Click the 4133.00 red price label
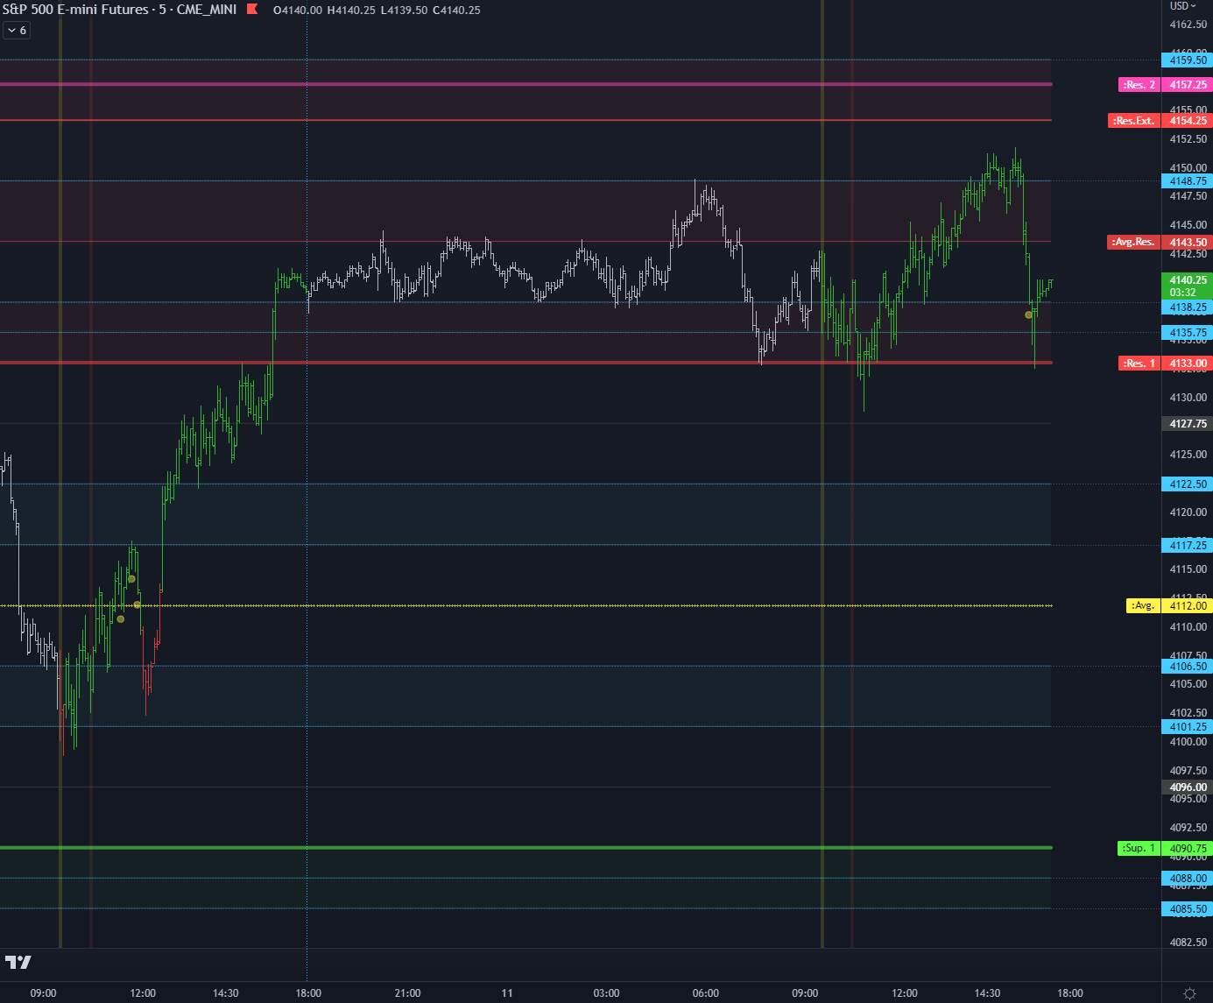Screen dimensions: 1213x1003 1188,364
